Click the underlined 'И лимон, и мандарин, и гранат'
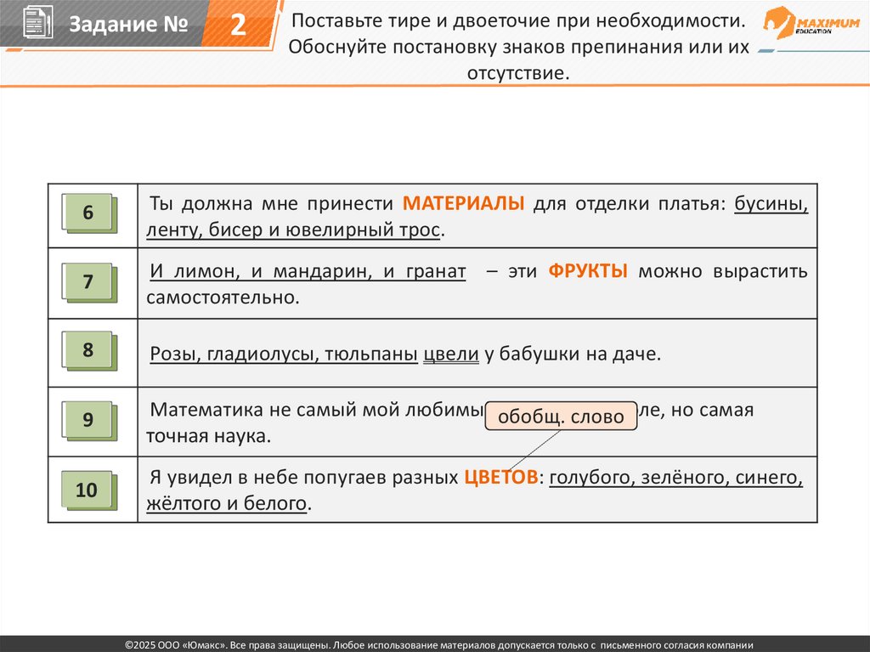 (x=308, y=271)
